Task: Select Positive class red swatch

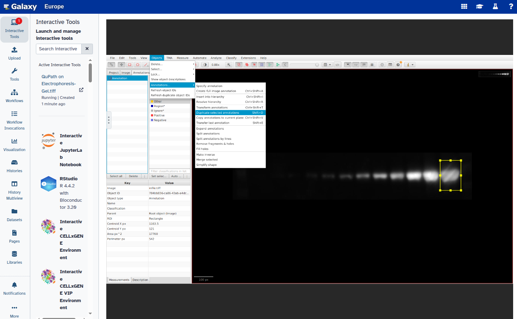Action: [x=152, y=115]
